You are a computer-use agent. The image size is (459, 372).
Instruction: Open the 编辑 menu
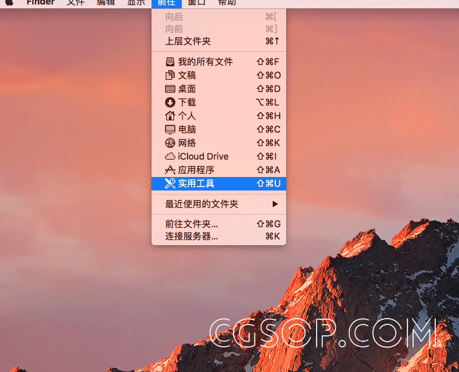coord(106,3)
